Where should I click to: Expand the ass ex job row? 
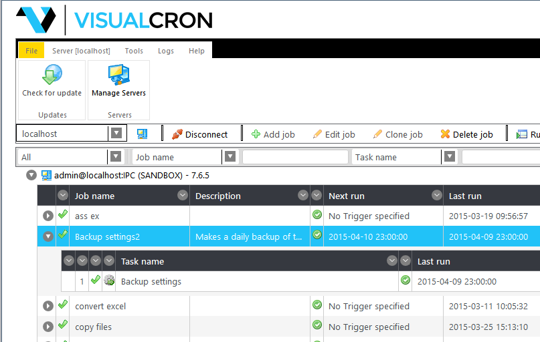tap(48, 216)
